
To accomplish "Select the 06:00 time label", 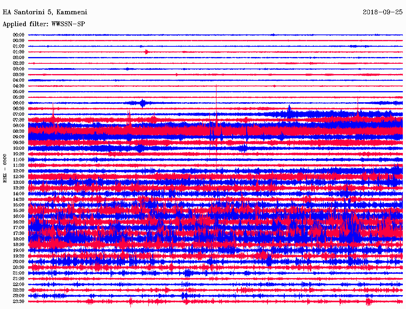I will [x=19, y=103].
